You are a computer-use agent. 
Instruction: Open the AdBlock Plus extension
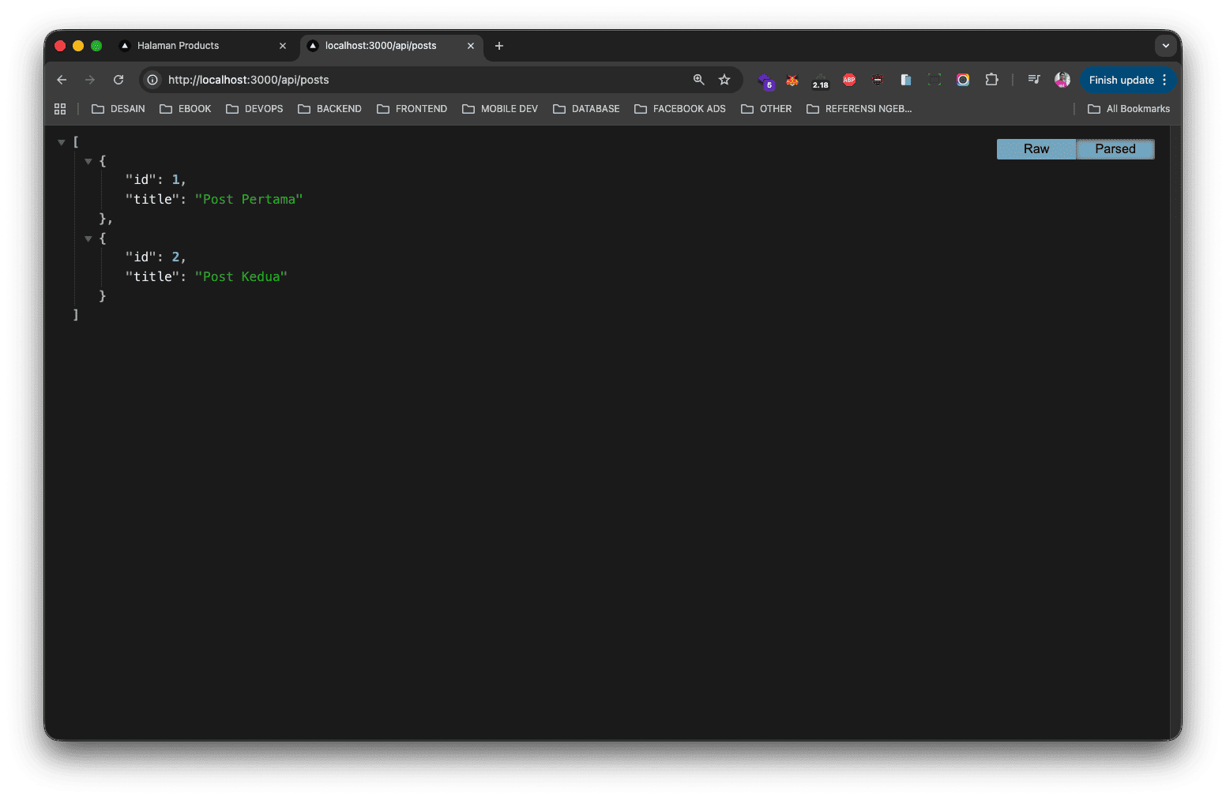click(848, 80)
